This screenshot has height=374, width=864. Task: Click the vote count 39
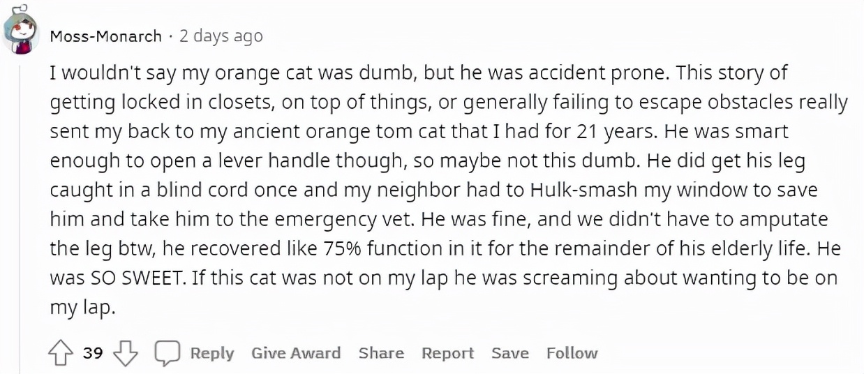[x=93, y=354]
